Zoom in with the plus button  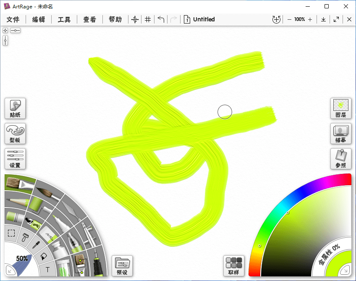(310, 19)
